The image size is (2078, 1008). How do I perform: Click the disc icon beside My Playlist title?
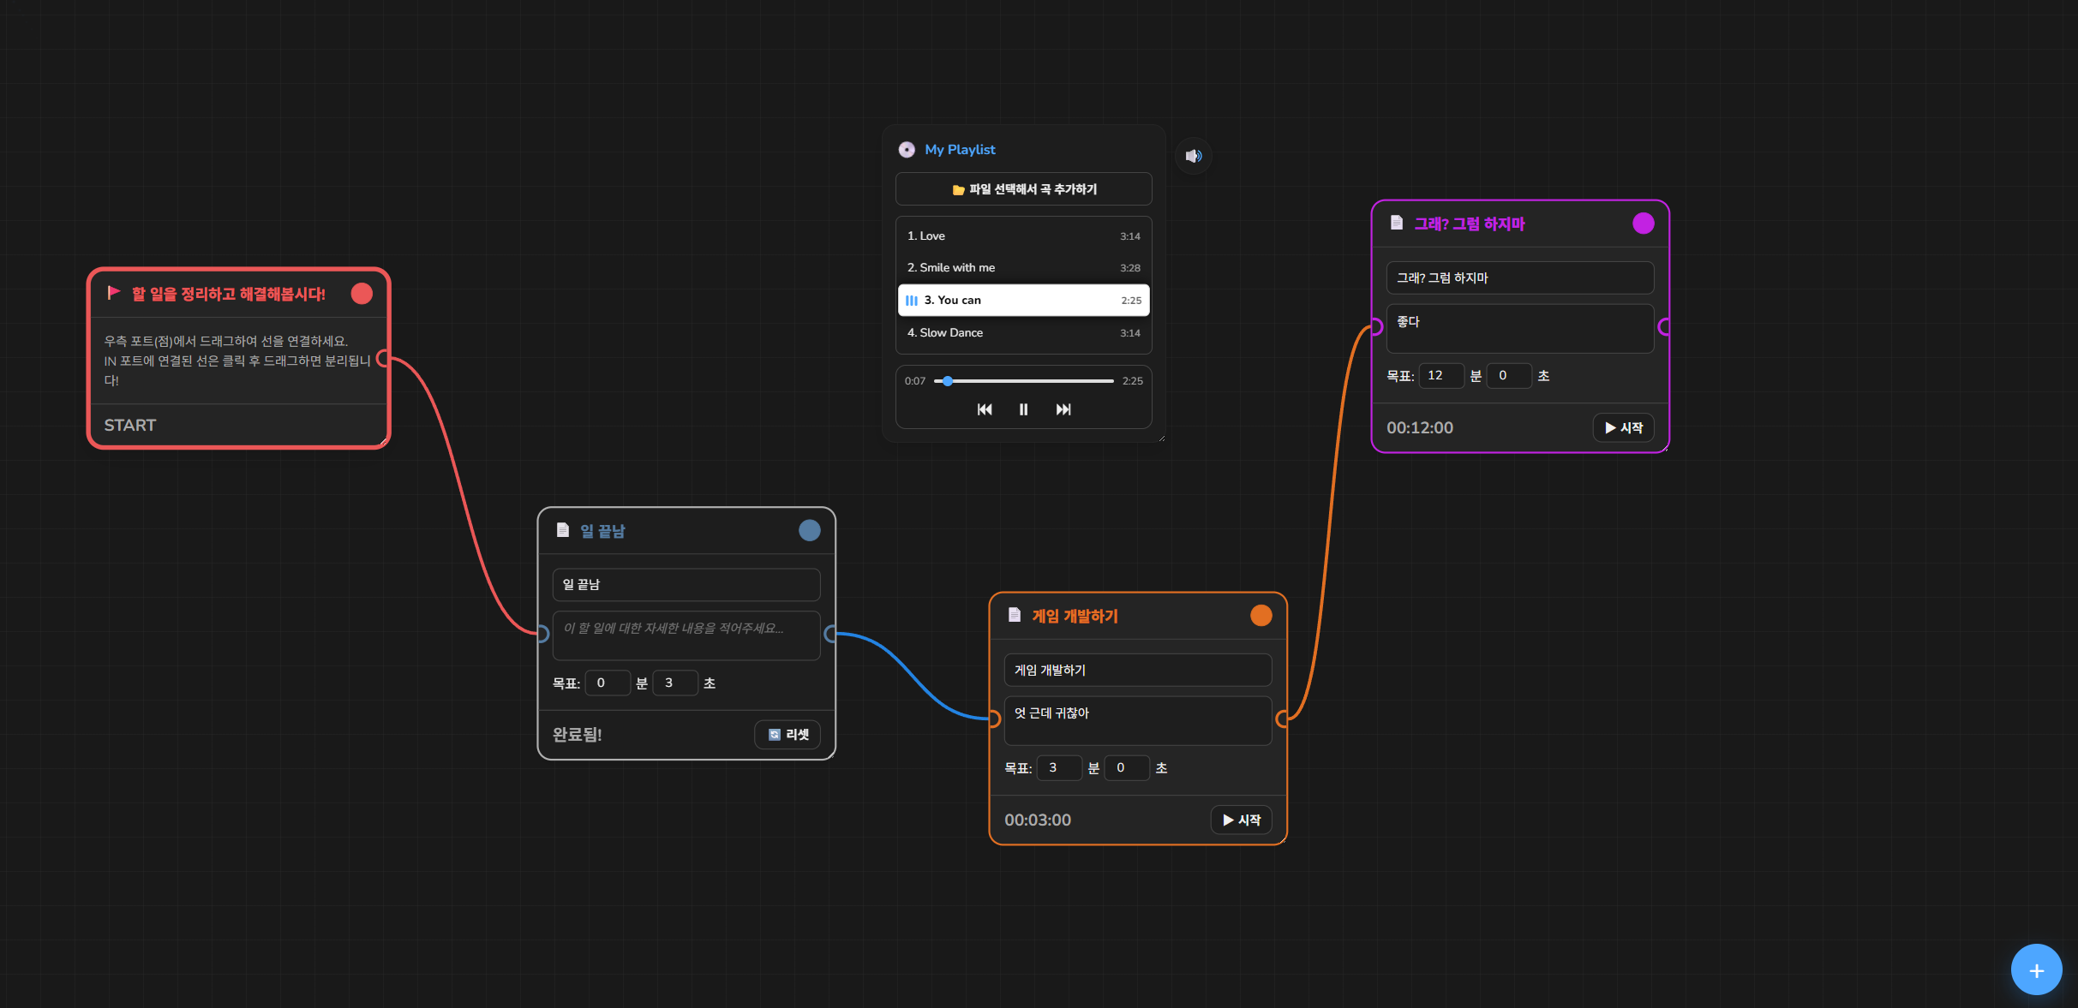(x=907, y=149)
